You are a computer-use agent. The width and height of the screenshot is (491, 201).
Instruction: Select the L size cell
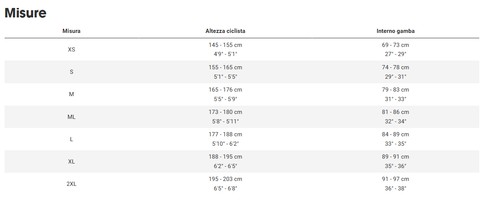click(x=72, y=139)
